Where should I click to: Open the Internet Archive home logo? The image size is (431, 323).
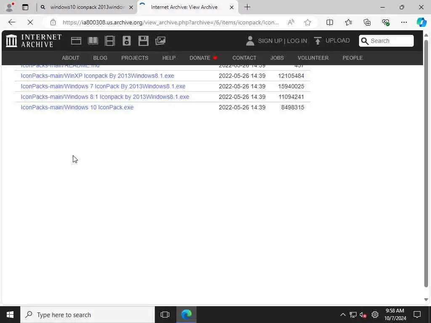pyautogui.click(x=34, y=41)
